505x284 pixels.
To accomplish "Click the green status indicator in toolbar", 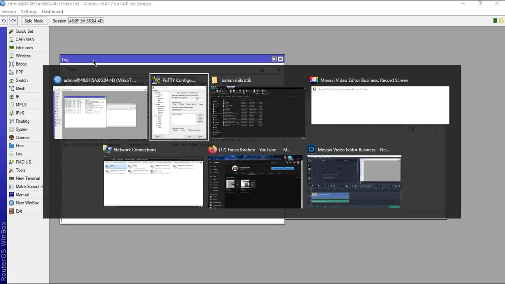I will (495, 21).
